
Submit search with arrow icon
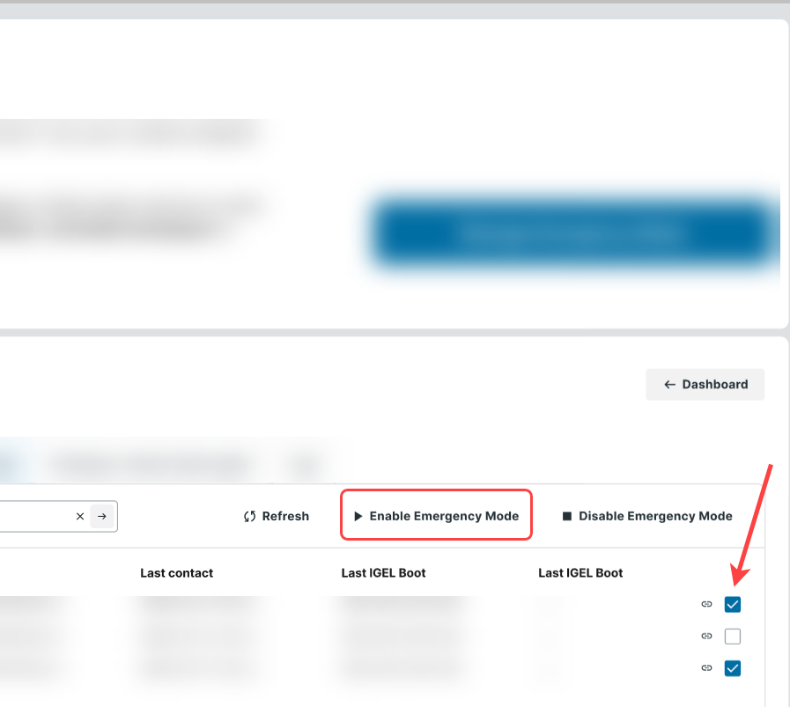[x=102, y=516]
